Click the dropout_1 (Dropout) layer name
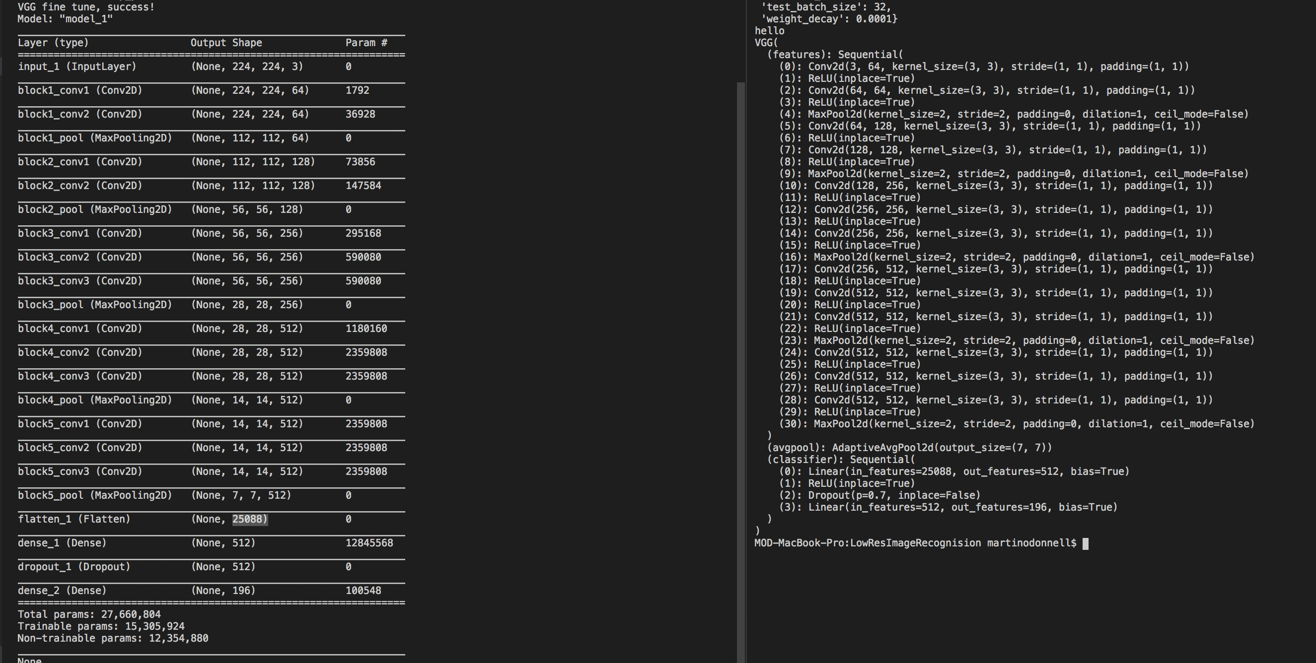Viewport: 1316px width, 663px height. [74, 567]
